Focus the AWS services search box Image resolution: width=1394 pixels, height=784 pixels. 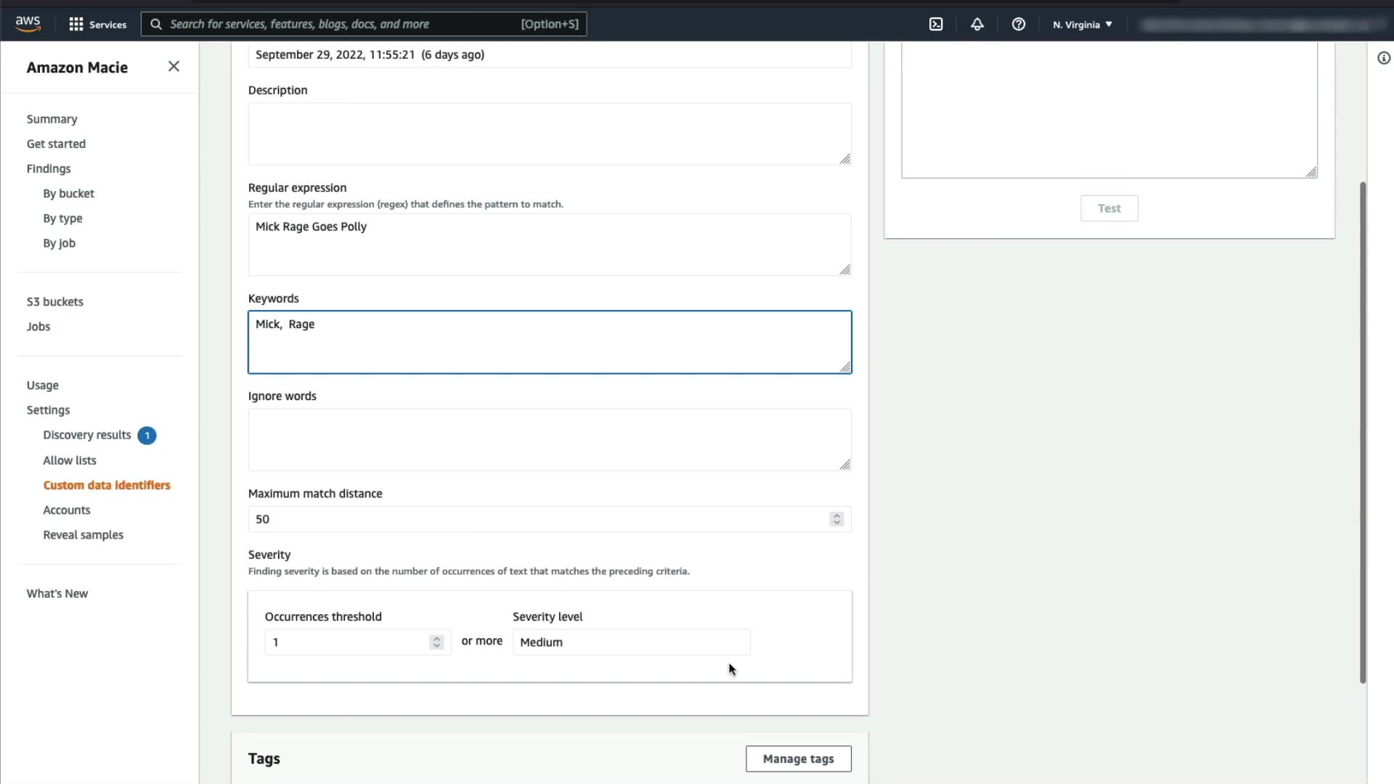(341, 24)
